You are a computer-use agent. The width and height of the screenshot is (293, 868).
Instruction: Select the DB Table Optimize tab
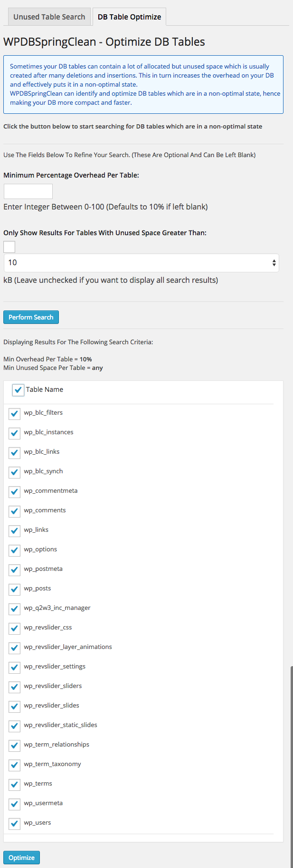(x=129, y=17)
